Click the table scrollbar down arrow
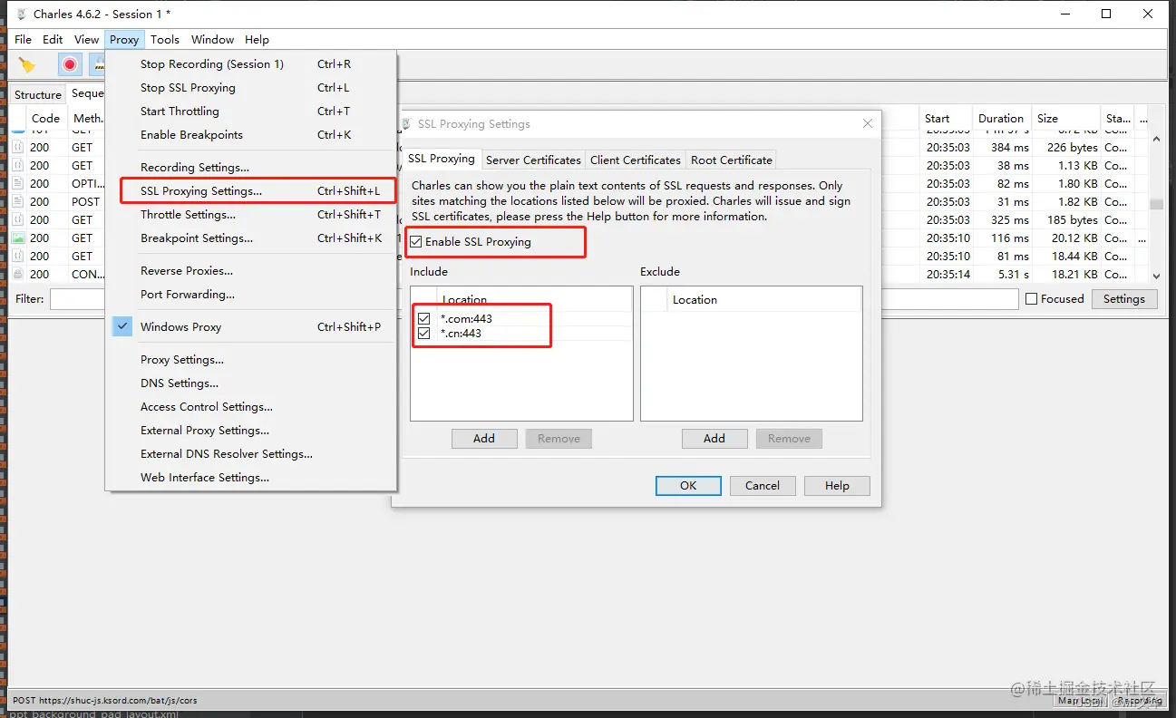Viewport: 1176px width, 718px height. (x=1156, y=276)
